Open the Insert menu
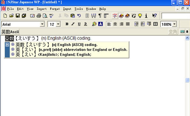 [42, 9]
